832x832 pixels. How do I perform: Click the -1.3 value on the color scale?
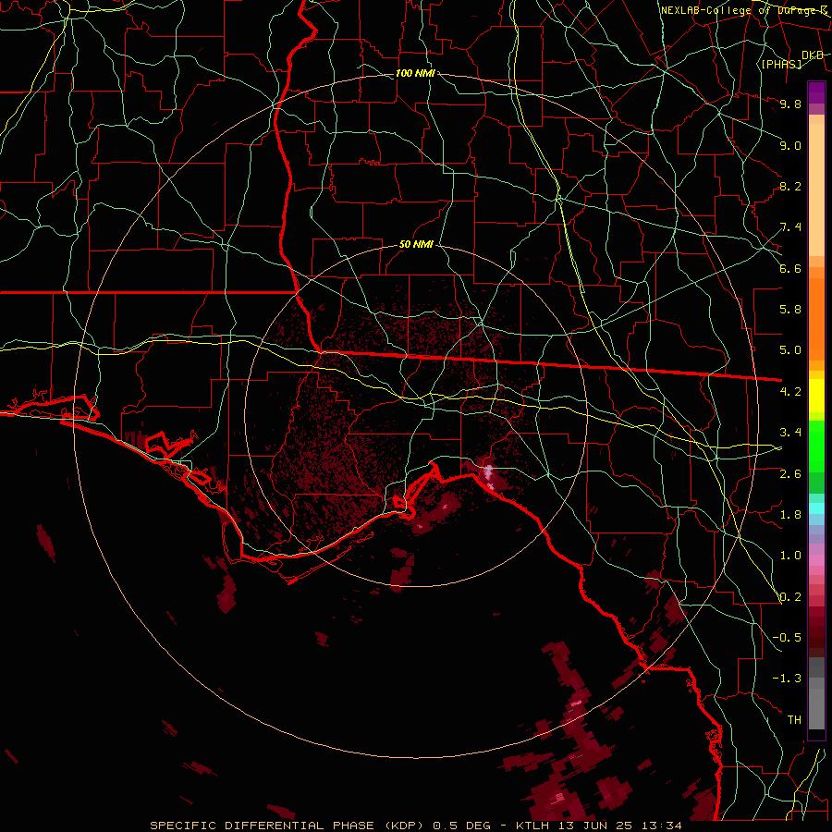(787, 679)
